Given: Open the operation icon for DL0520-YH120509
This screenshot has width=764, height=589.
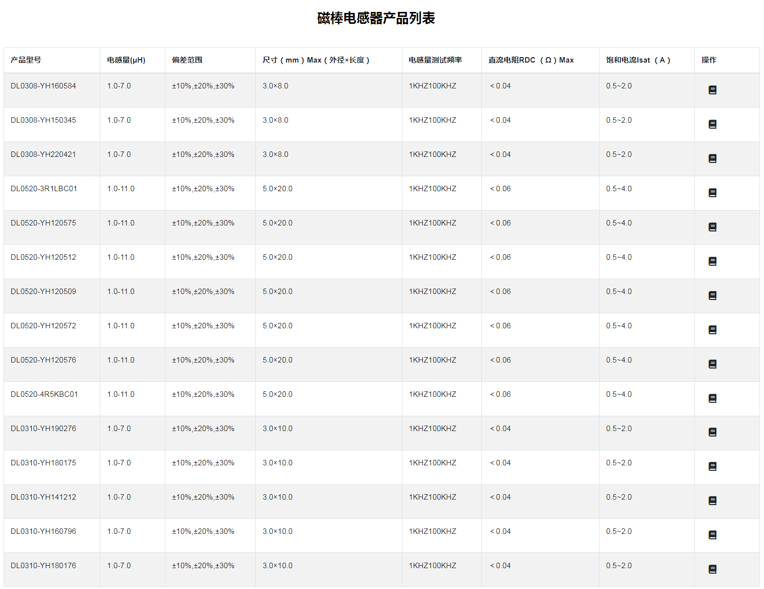Looking at the screenshot, I should click(712, 295).
